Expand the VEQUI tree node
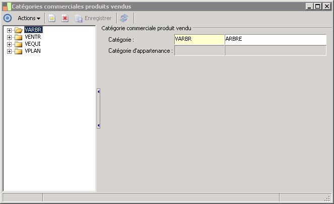334x204 pixels. [9, 44]
